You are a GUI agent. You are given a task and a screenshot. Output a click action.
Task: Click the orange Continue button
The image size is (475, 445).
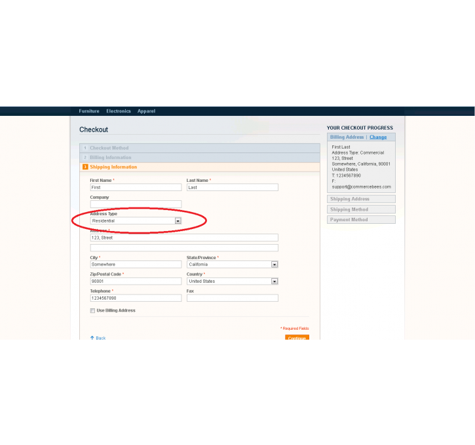[x=297, y=337]
